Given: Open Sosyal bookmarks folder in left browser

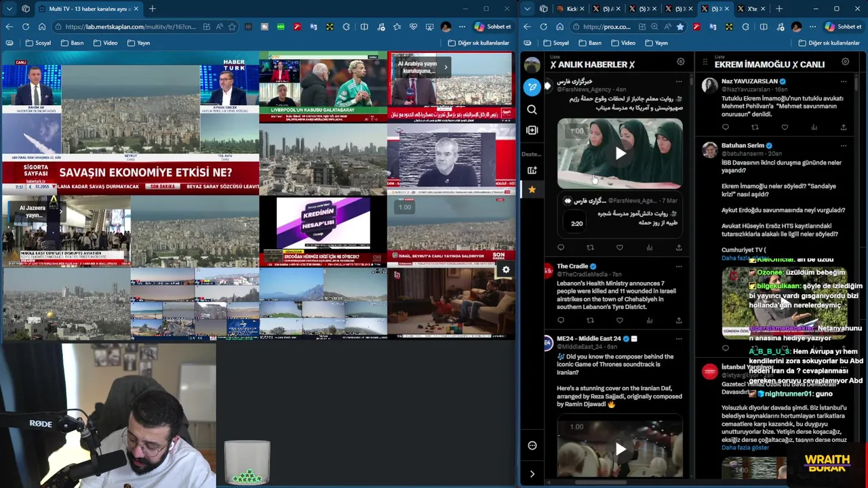Looking at the screenshot, I should 38,43.
